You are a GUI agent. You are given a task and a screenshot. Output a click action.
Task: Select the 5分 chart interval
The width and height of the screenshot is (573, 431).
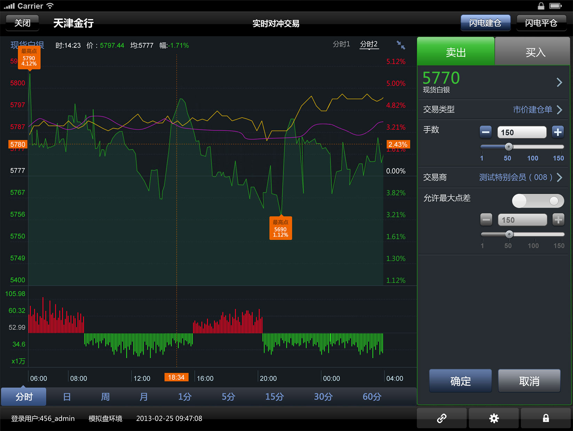(228, 397)
